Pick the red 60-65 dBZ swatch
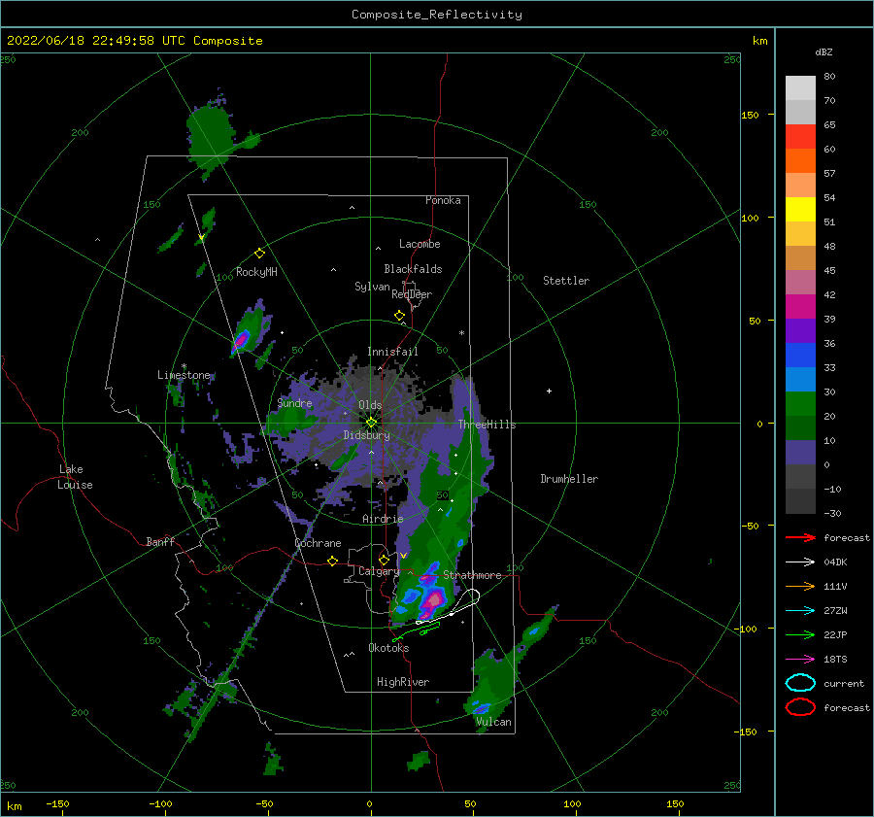874x817 pixels. 800,137
